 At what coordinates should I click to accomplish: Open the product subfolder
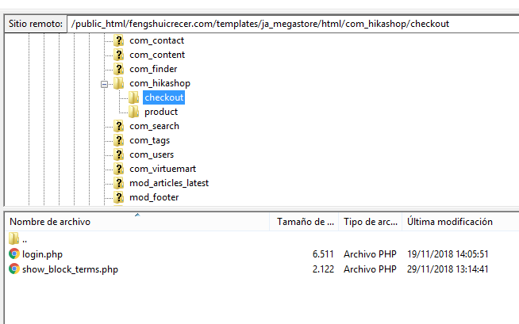click(x=161, y=112)
